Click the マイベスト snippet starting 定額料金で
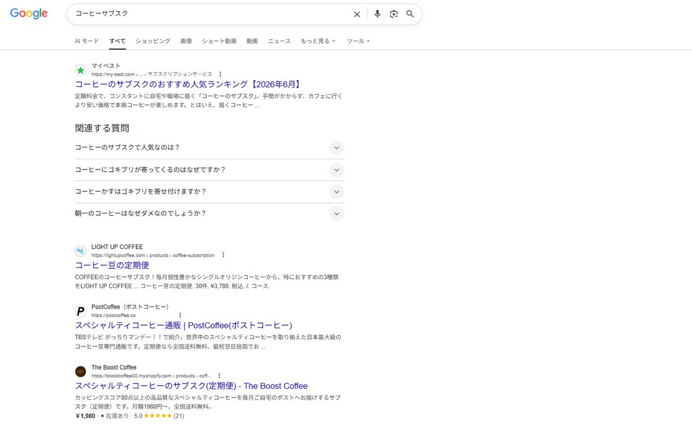The width and height of the screenshot is (692, 425). click(209, 101)
